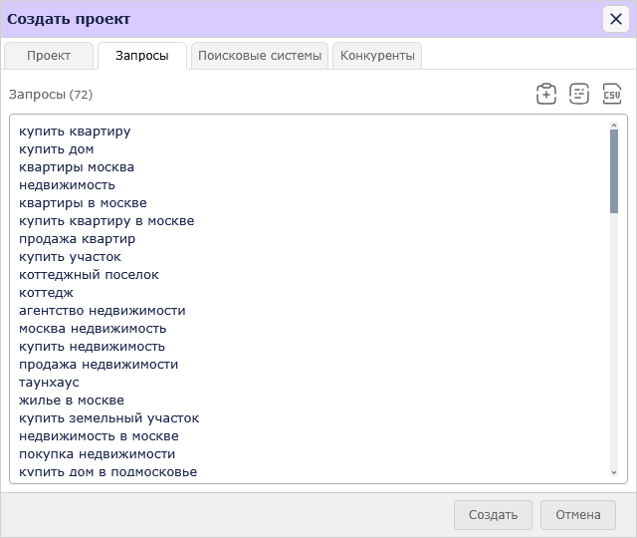
Task: Click the Создать button
Action: click(x=493, y=515)
